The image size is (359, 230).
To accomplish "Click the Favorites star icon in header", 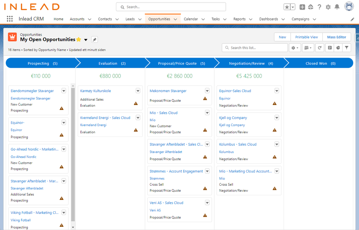I will coord(286,7).
